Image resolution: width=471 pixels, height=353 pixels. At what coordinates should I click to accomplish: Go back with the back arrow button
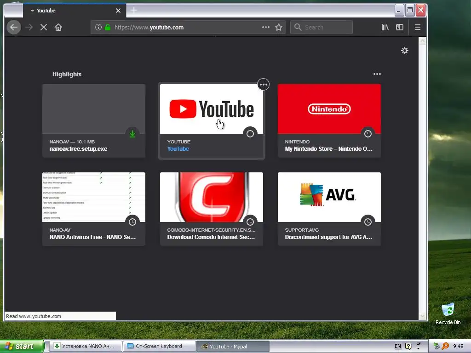[x=13, y=27]
